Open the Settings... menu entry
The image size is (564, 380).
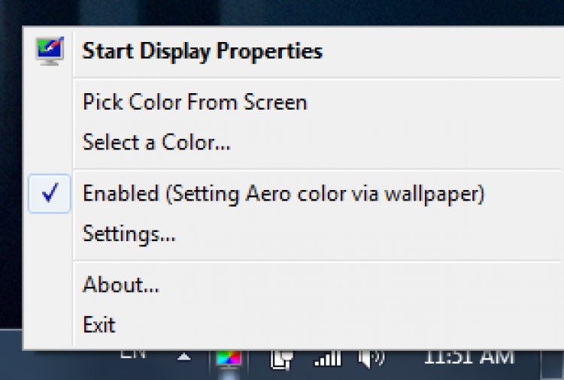[x=129, y=234]
